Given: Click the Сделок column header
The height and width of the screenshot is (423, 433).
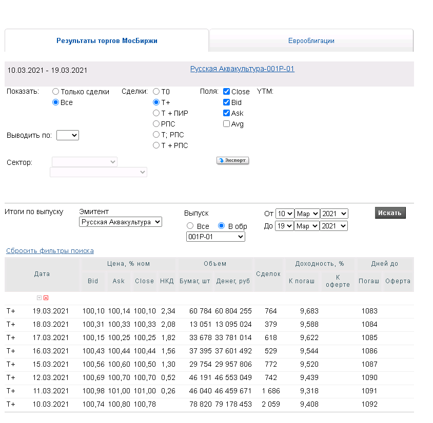Looking at the screenshot, I should (x=268, y=274).
